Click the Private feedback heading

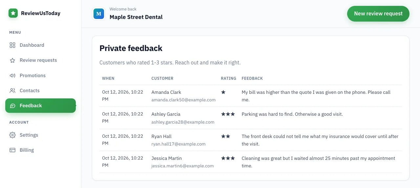point(131,48)
